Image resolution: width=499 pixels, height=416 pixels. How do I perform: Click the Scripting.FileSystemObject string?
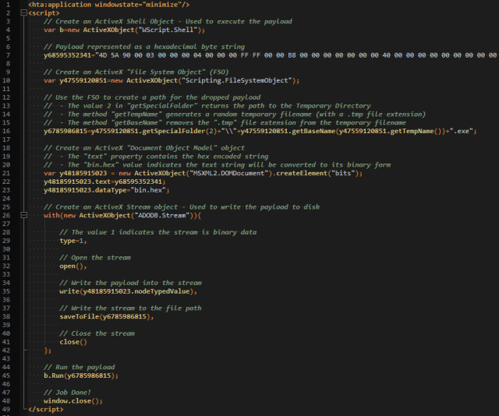237,80
